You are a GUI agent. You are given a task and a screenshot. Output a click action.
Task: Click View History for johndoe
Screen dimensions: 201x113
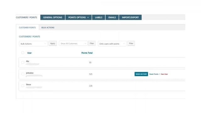(x=141, y=74)
